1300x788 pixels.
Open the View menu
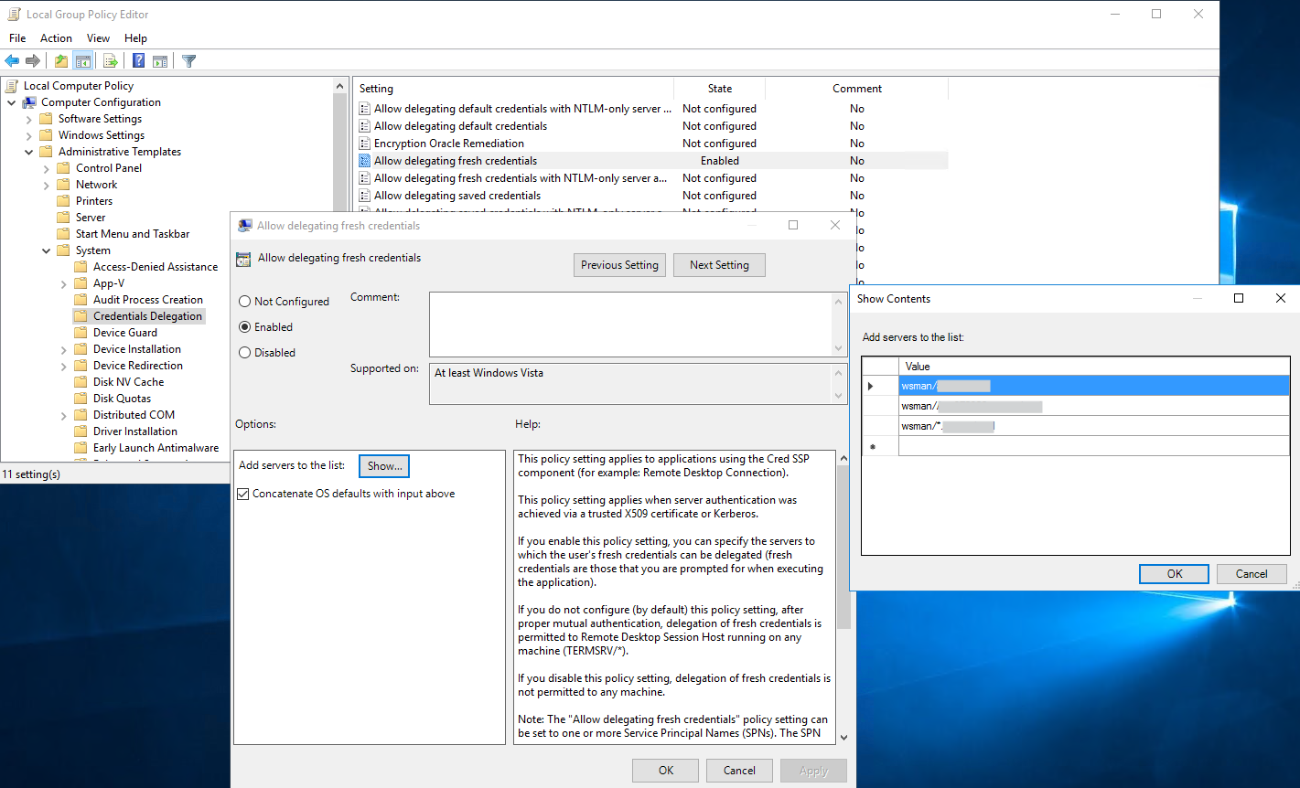point(98,38)
